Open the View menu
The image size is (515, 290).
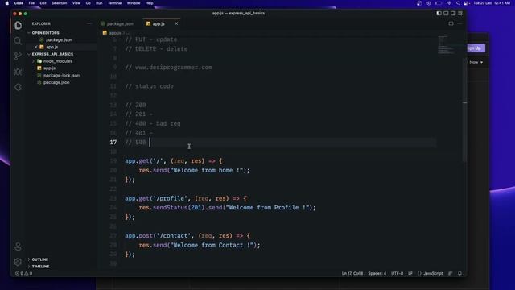[x=76, y=3]
